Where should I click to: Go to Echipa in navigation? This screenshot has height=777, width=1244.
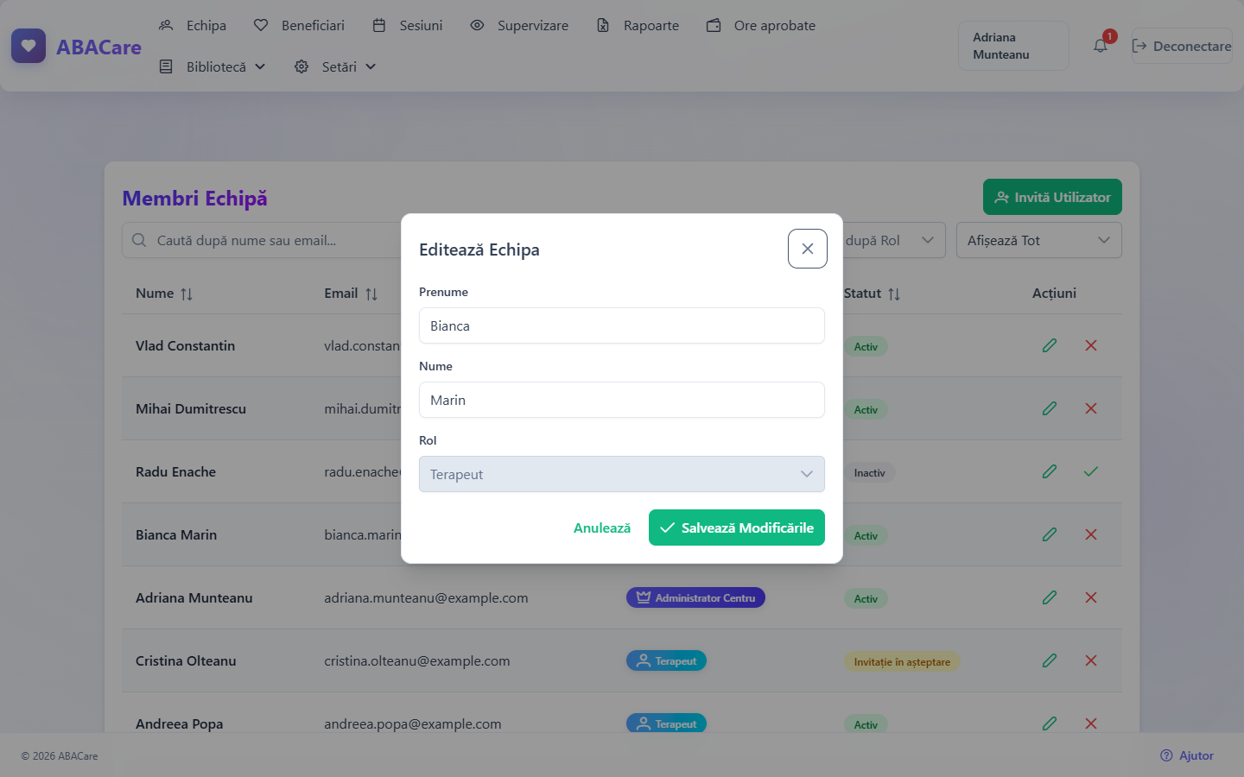(x=193, y=25)
